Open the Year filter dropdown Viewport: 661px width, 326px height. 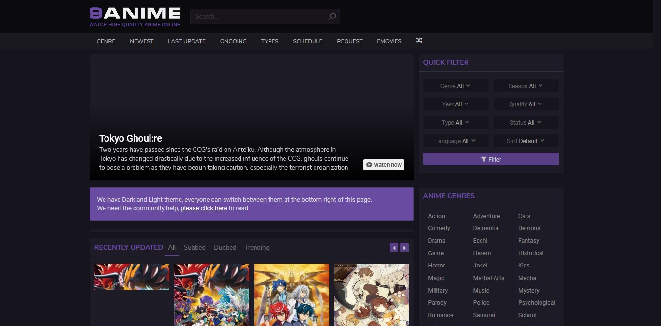click(456, 104)
